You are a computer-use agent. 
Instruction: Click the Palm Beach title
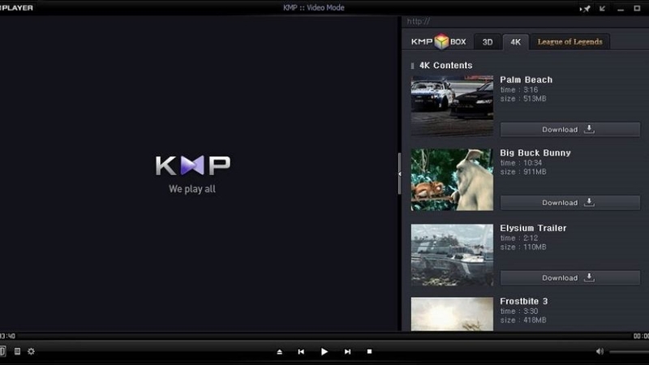click(x=526, y=79)
